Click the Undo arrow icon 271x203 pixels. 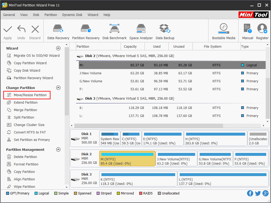click(21, 29)
